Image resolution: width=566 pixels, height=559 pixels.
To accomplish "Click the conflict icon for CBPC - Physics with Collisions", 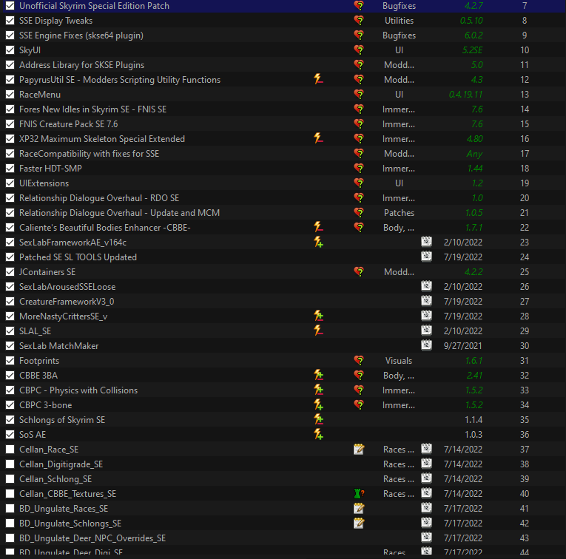I will click(x=318, y=390).
